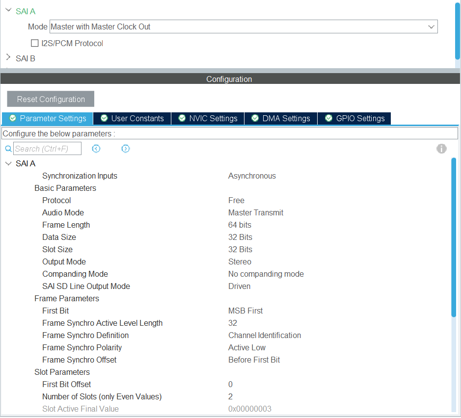
Task: Go to previous search result arrow
Action: (x=96, y=149)
